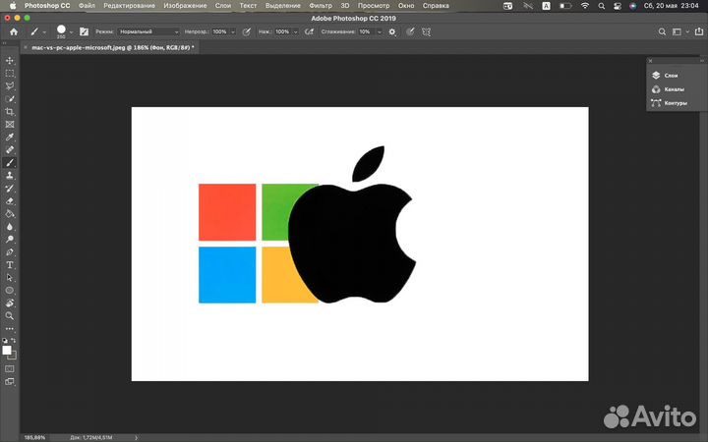This screenshot has height=442, width=708.
Task: Select the Zoom tool in tools panel
Action: pyautogui.click(x=10, y=315)
